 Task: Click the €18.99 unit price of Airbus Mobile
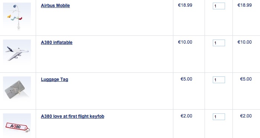[185, 5]
